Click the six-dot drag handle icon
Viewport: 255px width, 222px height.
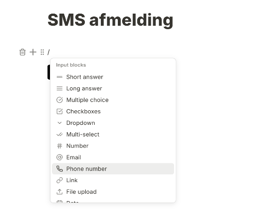coord(42,52)
